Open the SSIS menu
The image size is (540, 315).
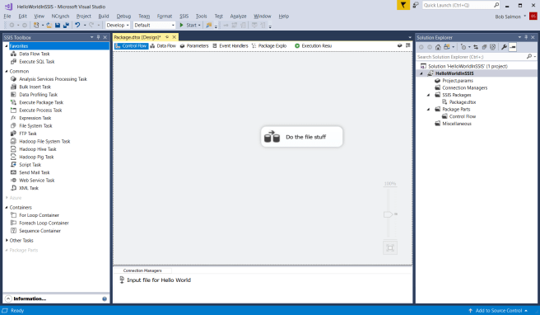click(184, 16)
